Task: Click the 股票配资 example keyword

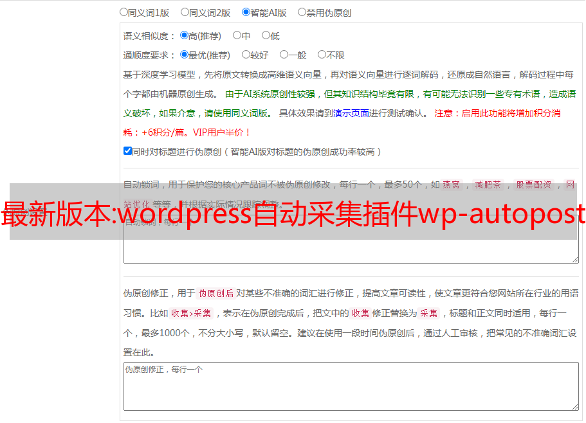Action: point(534,184)
